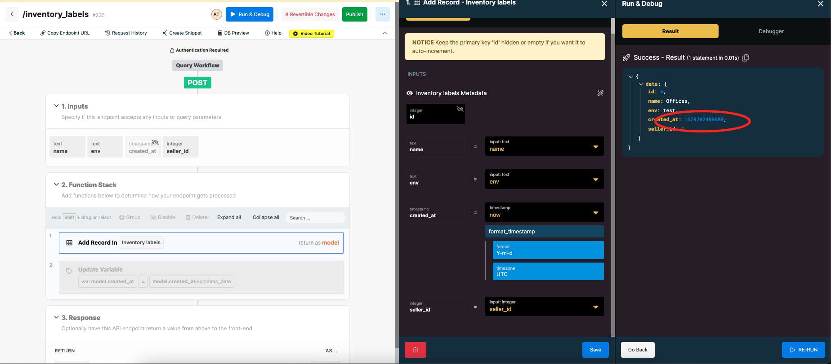Click the timezone UTC filter field
This screenshot has height=364, width=831.
tap(548, 271)
